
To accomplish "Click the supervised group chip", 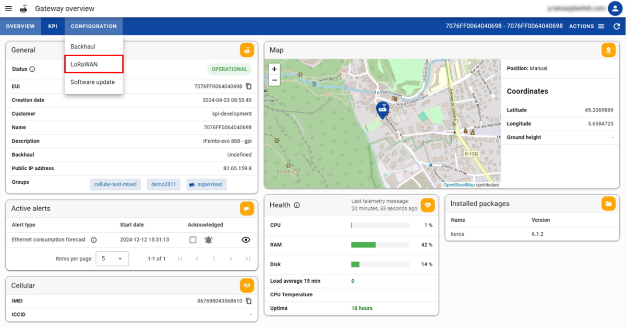I will point(207,184).
